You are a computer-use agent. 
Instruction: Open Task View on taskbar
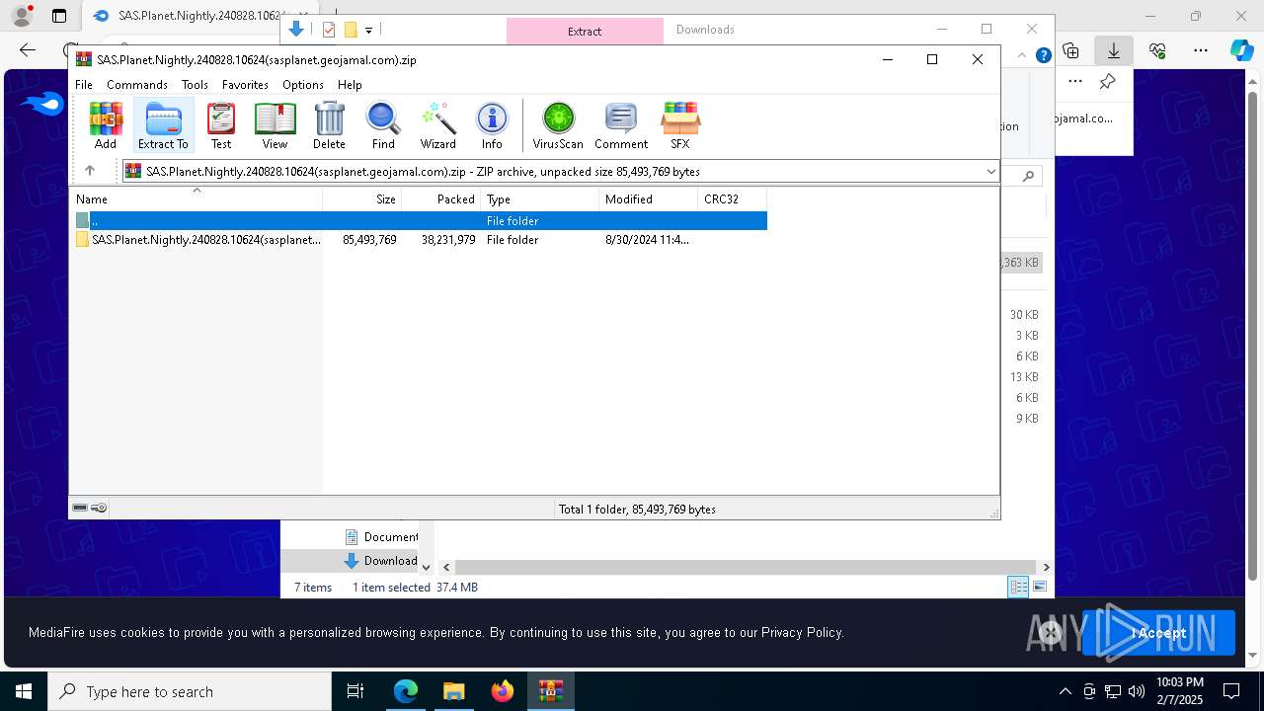click(x=355, y=691)
